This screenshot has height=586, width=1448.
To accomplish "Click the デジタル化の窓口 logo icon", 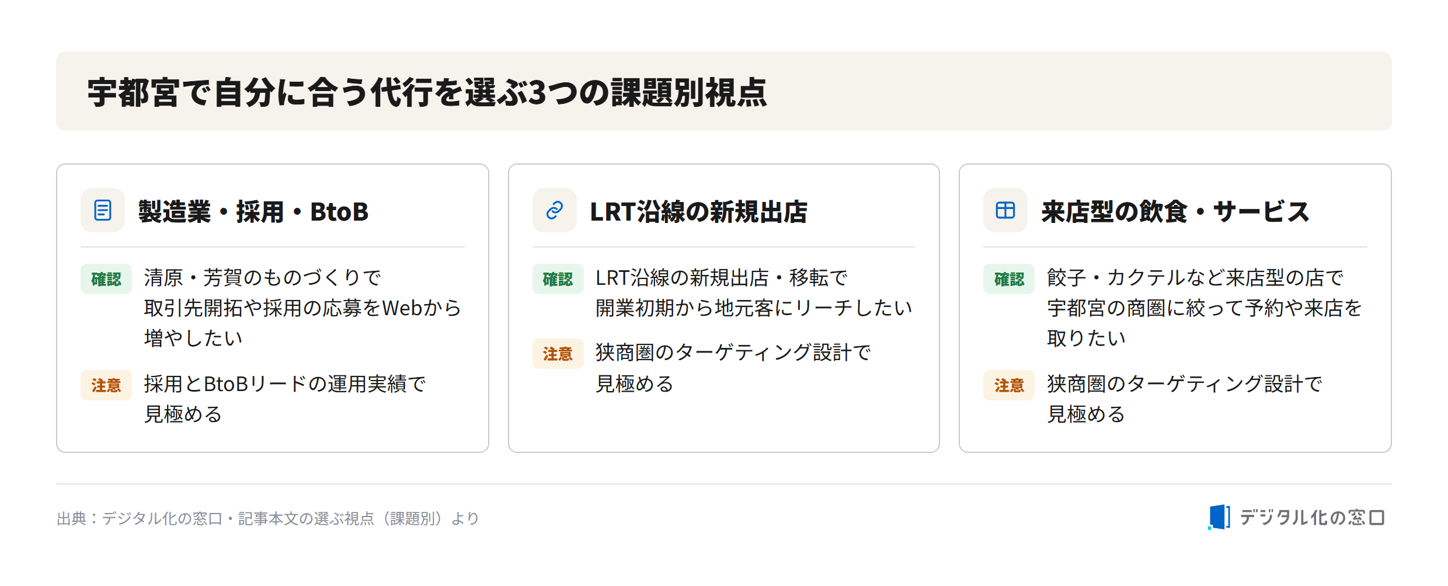I will pyautogui.click(x=1219, y=517).
